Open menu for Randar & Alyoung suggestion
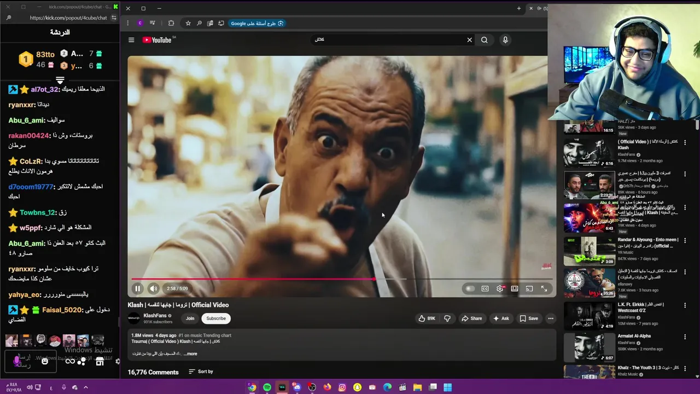The height and width of the screenshot is (394, 700). click(x=685, y=240)
